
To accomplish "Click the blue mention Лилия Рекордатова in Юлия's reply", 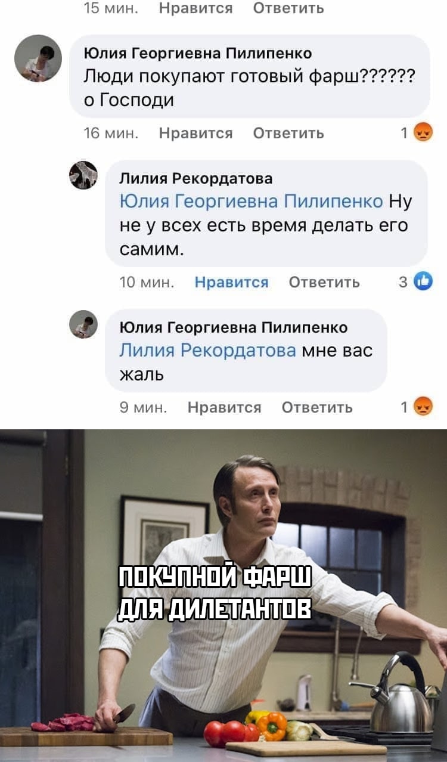I will (208, 350).
